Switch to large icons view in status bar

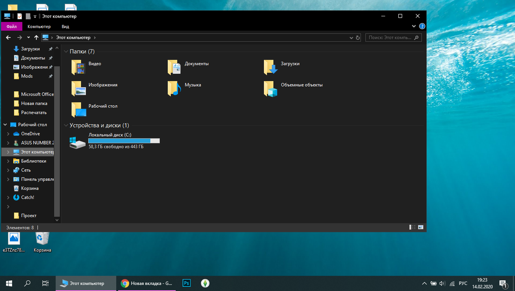tap(421, 227)
